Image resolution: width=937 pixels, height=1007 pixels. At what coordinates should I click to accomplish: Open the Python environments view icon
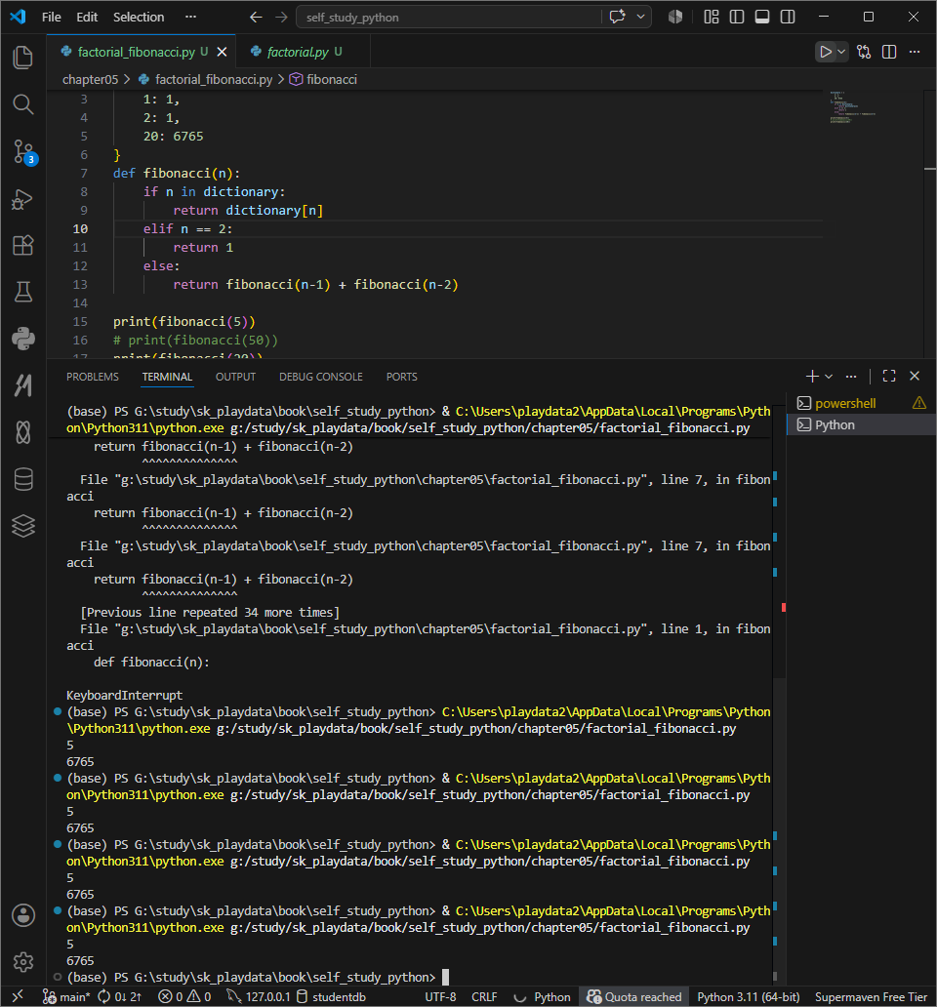pyautogui.click(x=23, y=339)
